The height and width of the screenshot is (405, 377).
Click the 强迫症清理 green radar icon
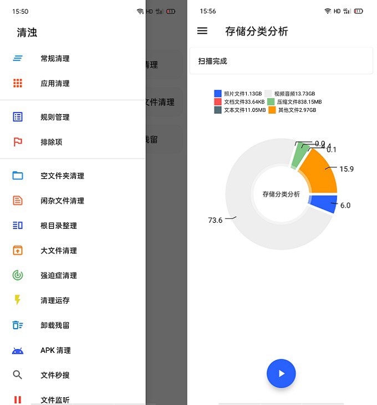click(18, 275)
